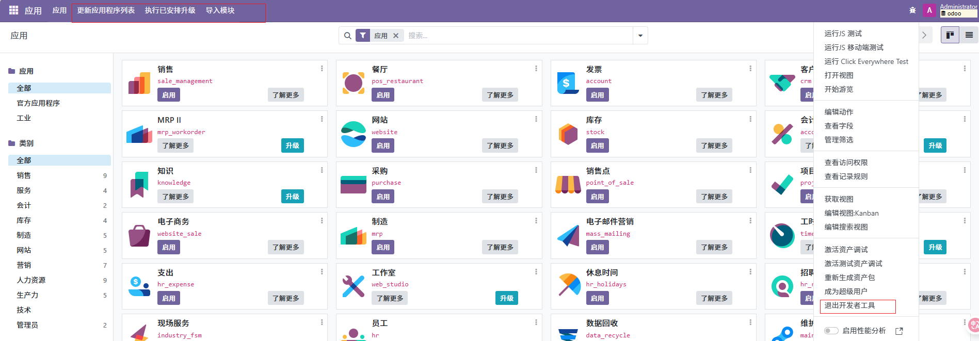Viewport: 979px width, 341px height.
Task: Open external link icon beside performance analysis
Action: (x=899, y=331)
